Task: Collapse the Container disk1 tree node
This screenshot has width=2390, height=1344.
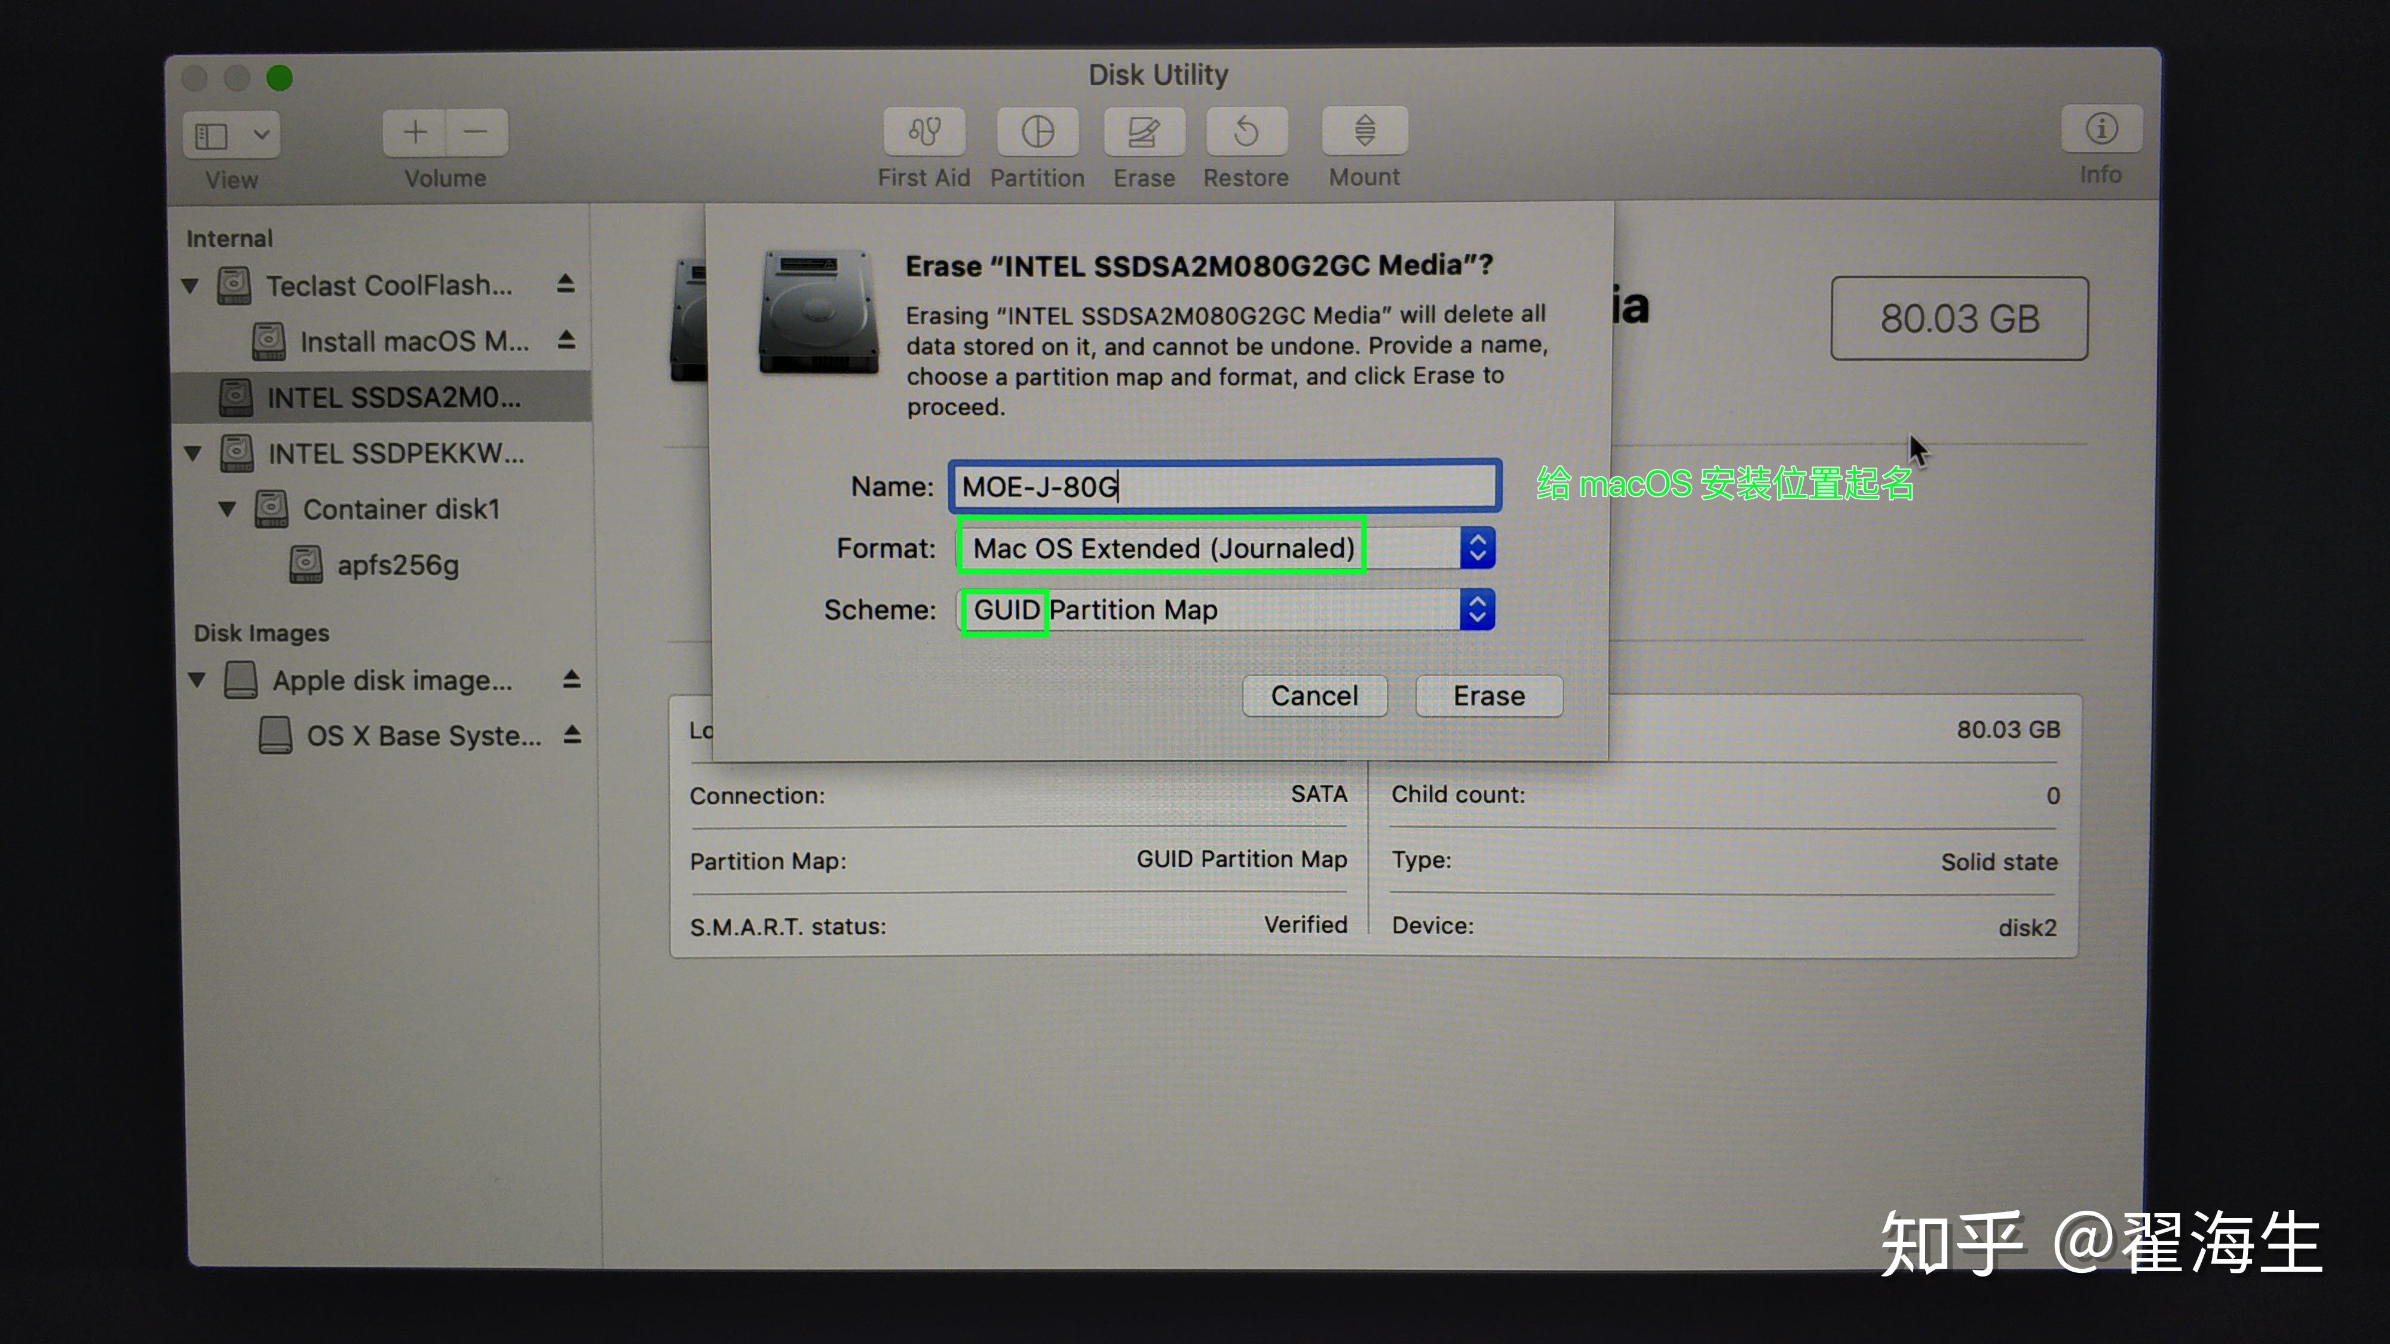Action: click(227, 509)
